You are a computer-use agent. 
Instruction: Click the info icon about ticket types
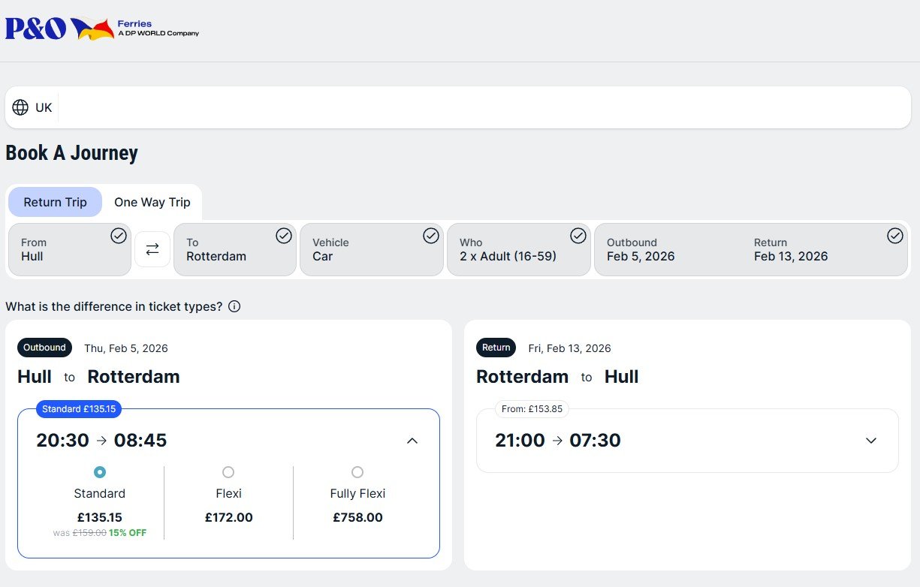(233, 306)
